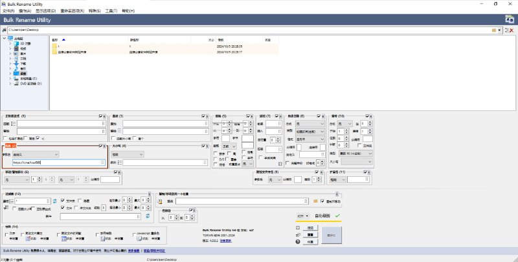This screenshot has height=262, width=518.
Task: Click the refresh arrows next to Filters mask field
Action: pyautogui.click(x=55, y=201)
